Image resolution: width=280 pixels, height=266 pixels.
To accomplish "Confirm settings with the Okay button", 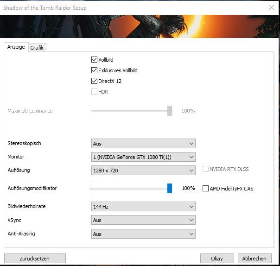I will point(217,259).
